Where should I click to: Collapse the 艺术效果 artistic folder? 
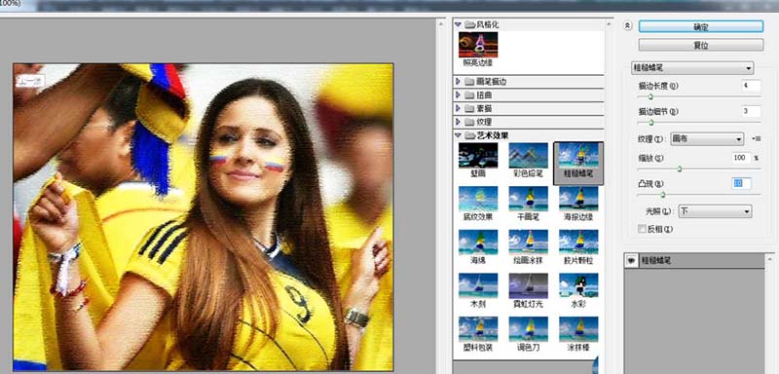click(458, 134)
